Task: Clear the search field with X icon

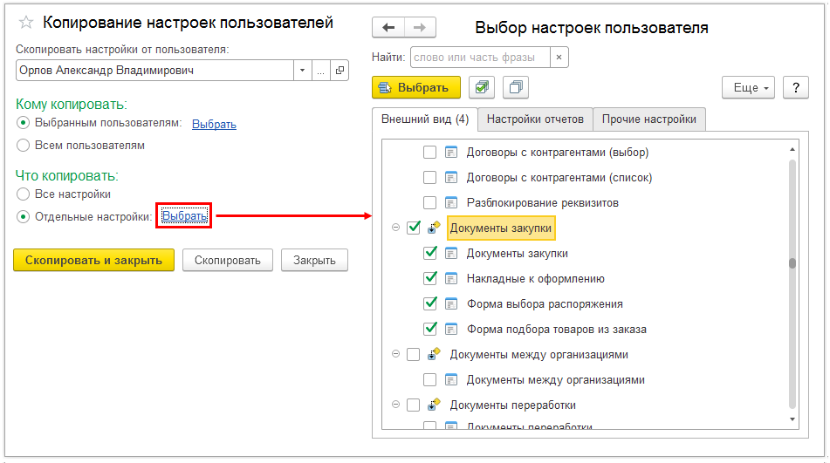Action: click(x=559, y=58)
